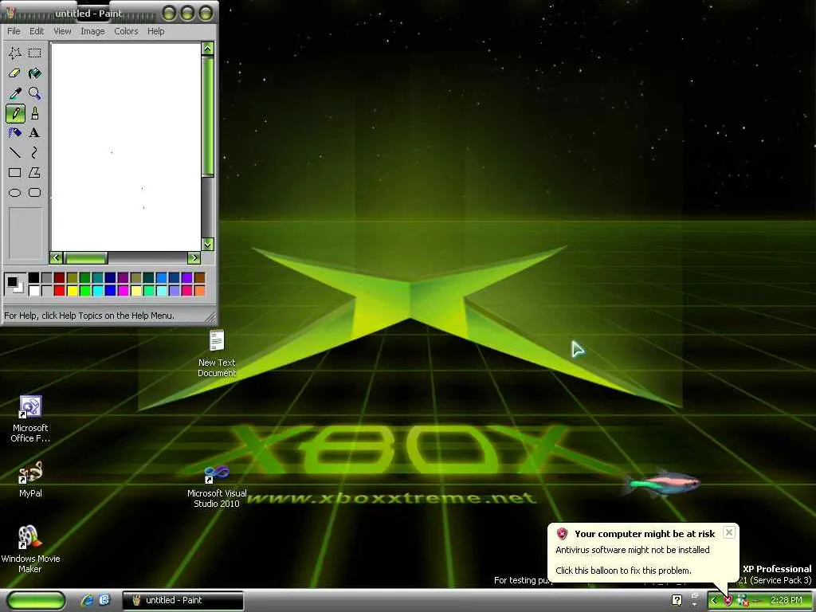Viewport: 816px width, 612px height.
Task: Choose the Brush tool
Action: tap(35, 113)
